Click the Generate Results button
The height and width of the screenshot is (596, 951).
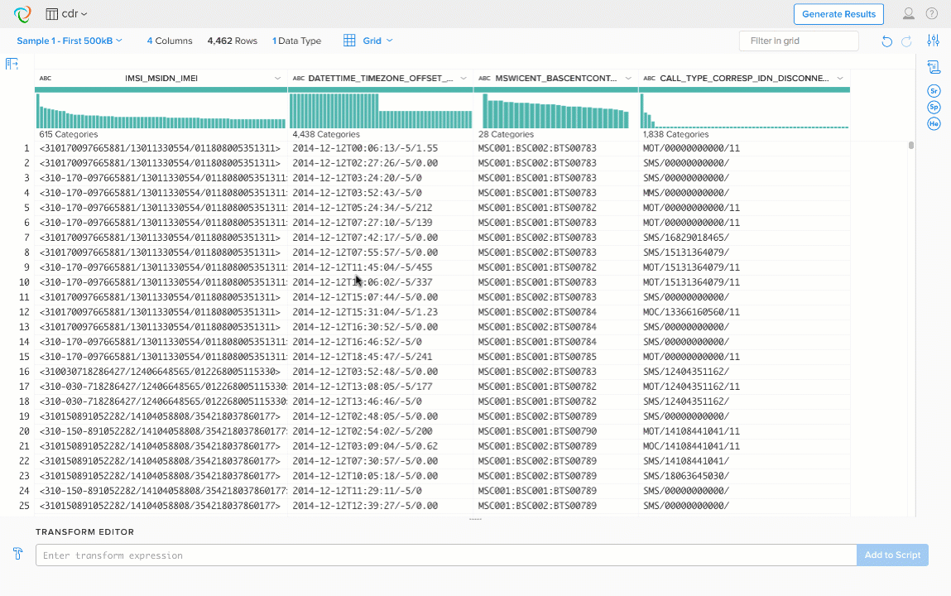tap(838, 14)
